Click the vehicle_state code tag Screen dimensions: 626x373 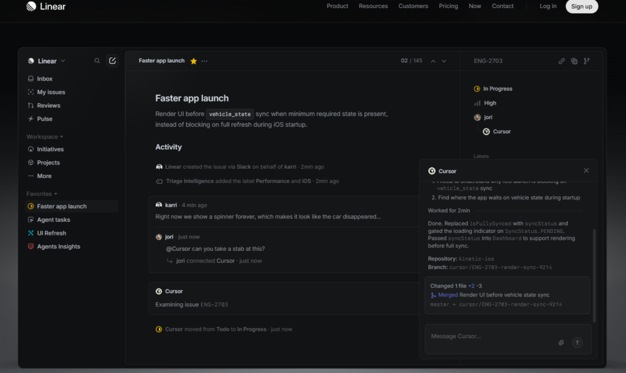pyautogui.click(x=230, y=114)
